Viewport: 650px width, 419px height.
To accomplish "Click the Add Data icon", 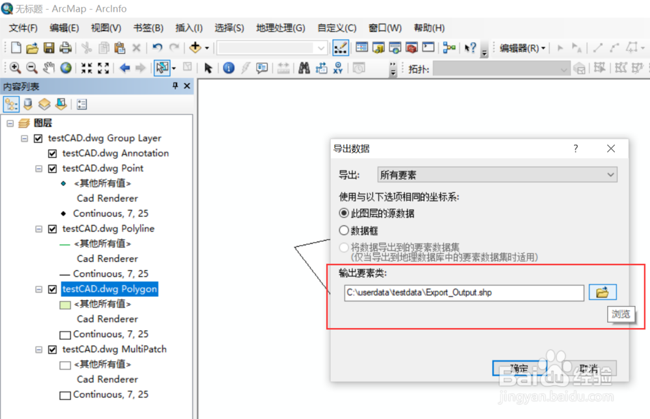I will (x=195, y=47).
